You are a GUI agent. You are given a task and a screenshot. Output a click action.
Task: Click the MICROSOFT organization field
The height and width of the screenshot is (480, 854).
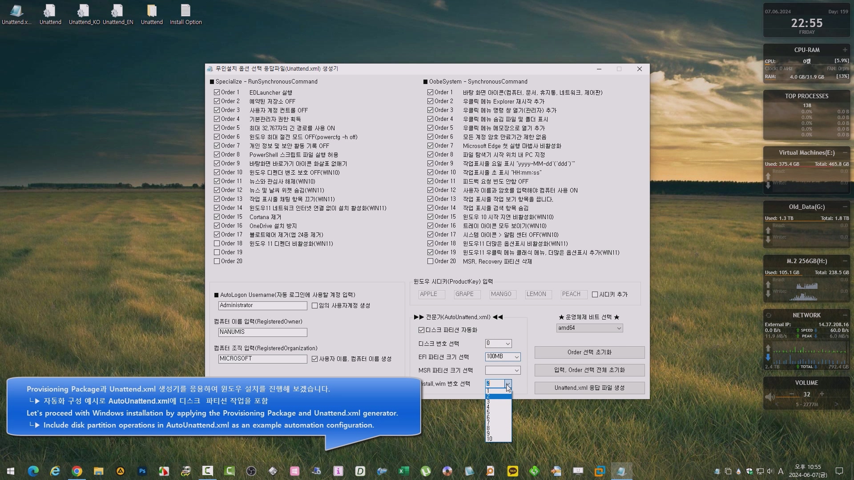coord(262,359)
